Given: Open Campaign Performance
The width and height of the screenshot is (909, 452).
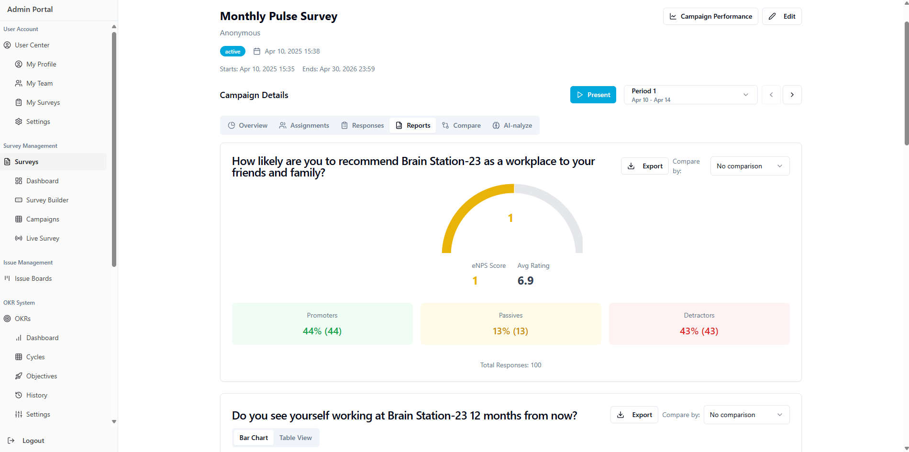Looking at the screenshot, I should click(x=710, y=16).
